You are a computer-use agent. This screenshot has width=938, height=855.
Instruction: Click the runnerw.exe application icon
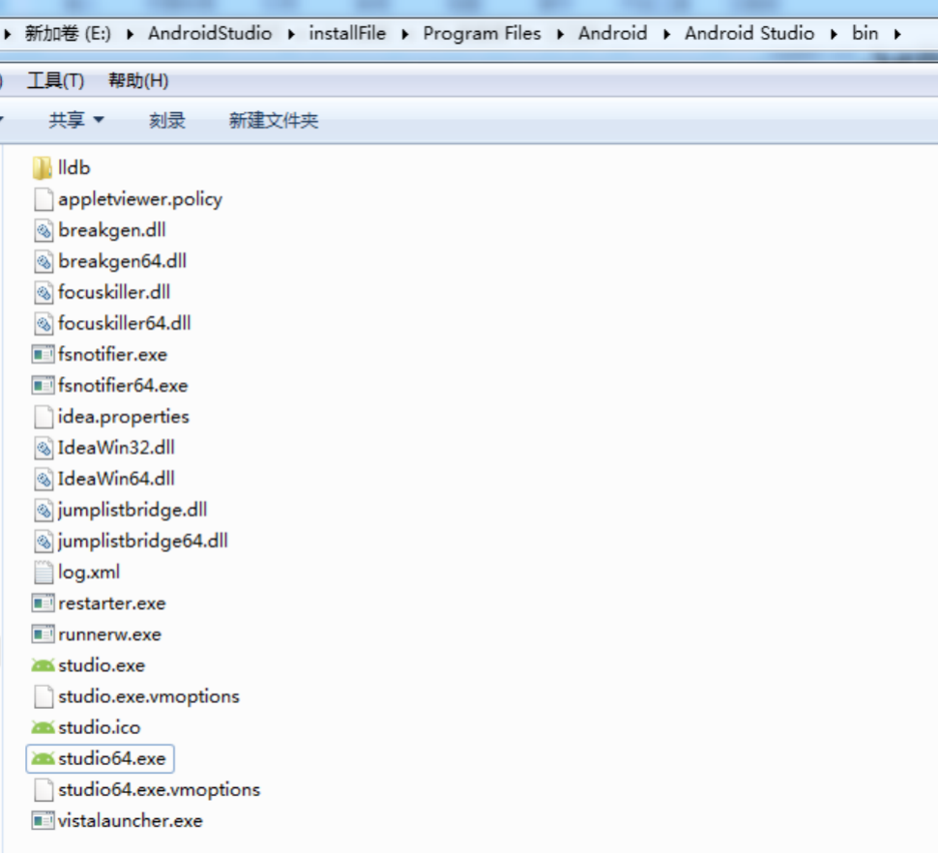43,634
